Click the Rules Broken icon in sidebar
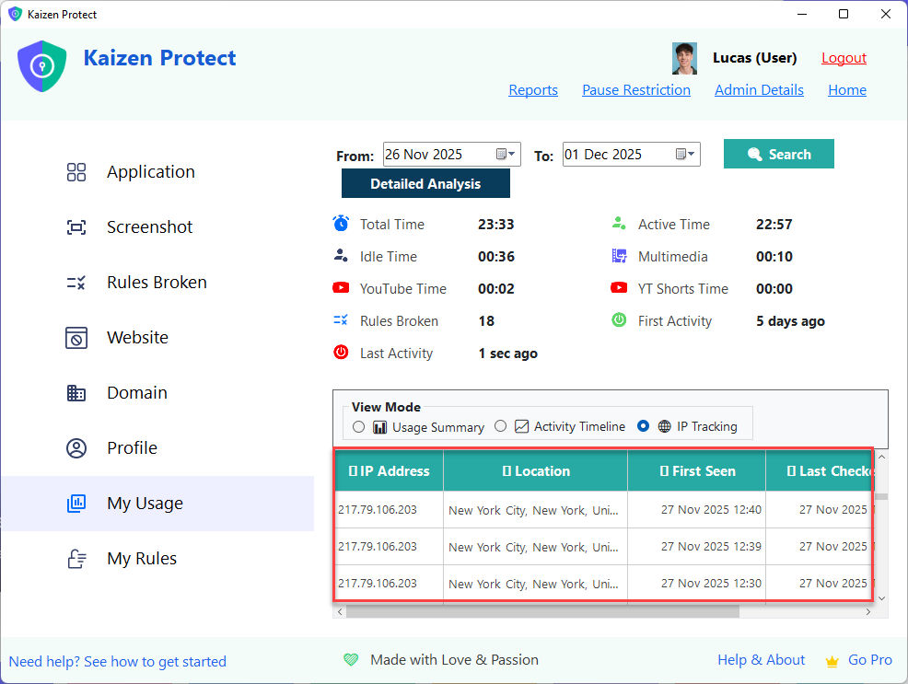Viewport: 908px width, 684px height. click(76, 283)
